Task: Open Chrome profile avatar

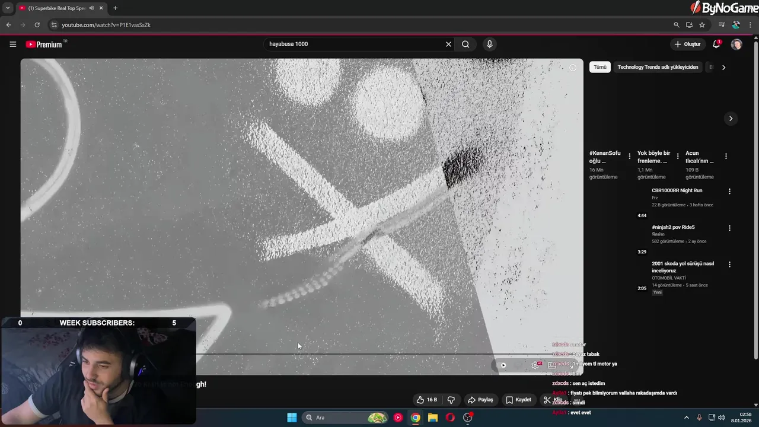Action: coord(736,25)
